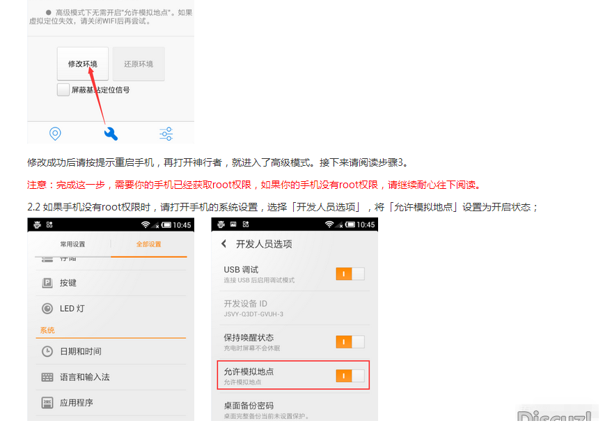Tap Wi-Fi icon in right phone status bar
Viewport: 603px width, 437px height.
click(x=329, y=224)
